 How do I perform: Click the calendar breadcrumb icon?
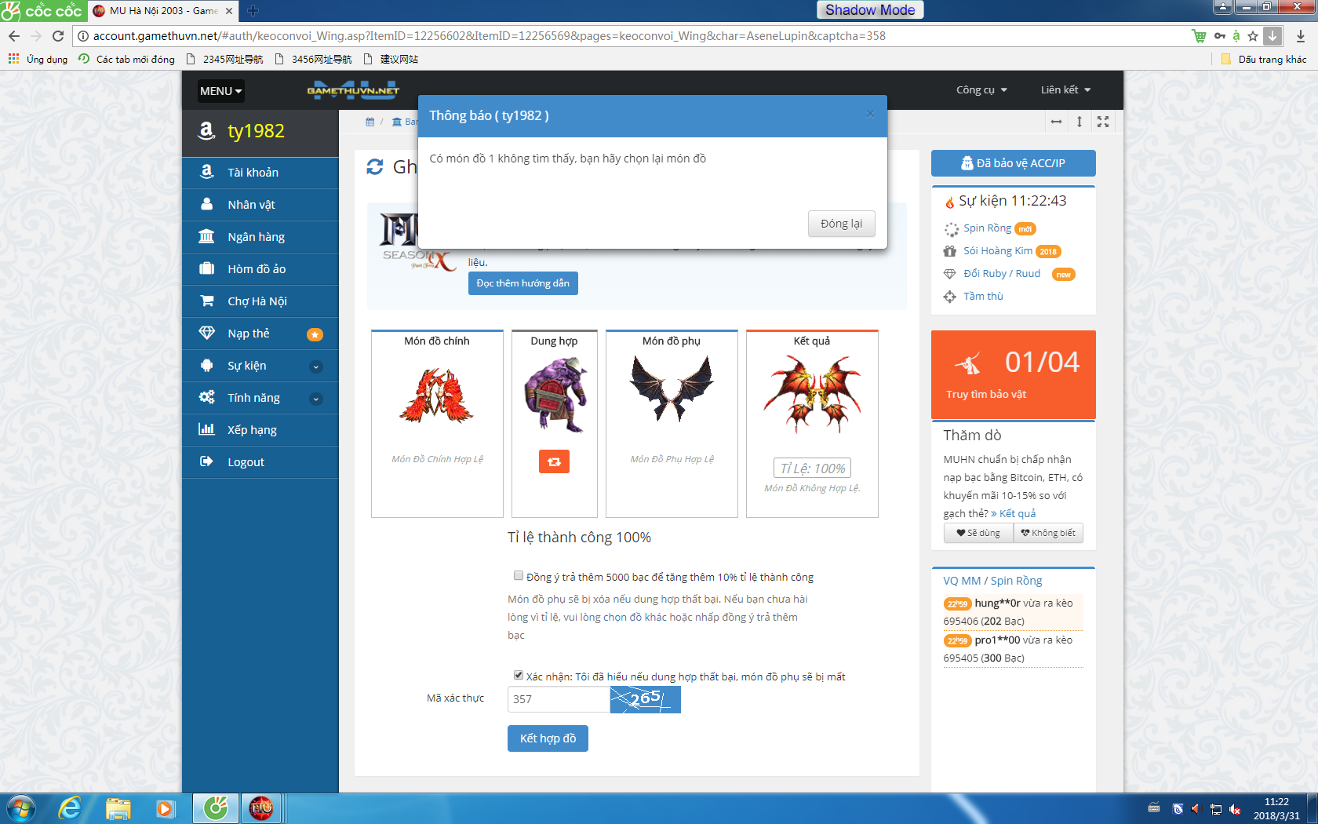pos(370,122)
